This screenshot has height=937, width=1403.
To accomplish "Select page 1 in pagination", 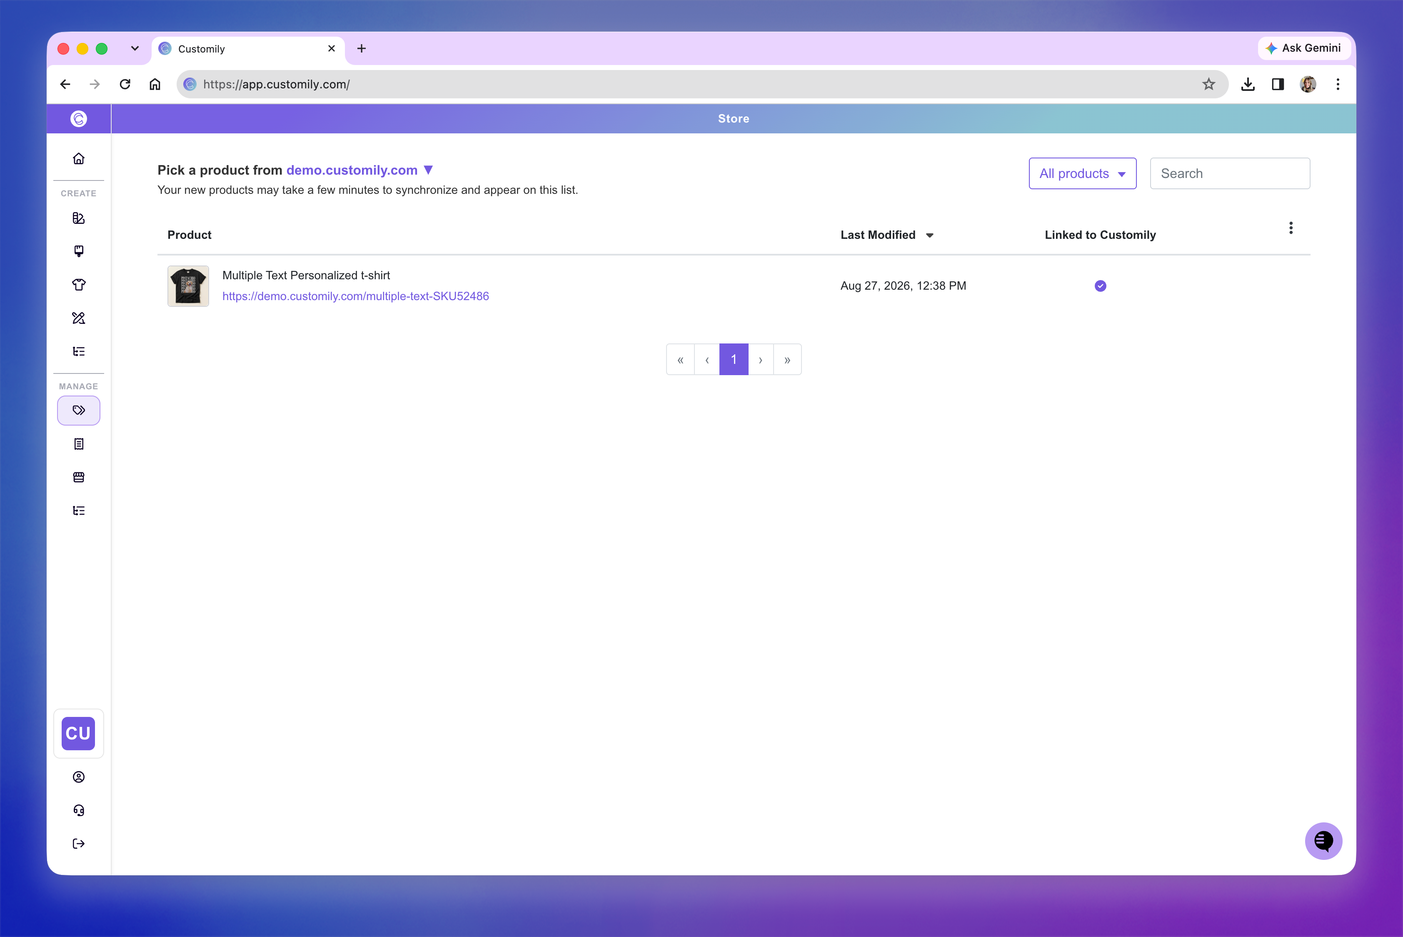I will (x=734, y=359).
